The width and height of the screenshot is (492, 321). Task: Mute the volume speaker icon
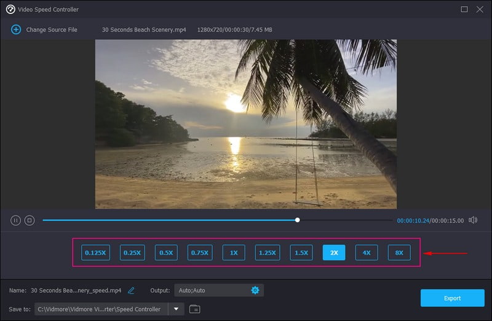coord(473,220)
